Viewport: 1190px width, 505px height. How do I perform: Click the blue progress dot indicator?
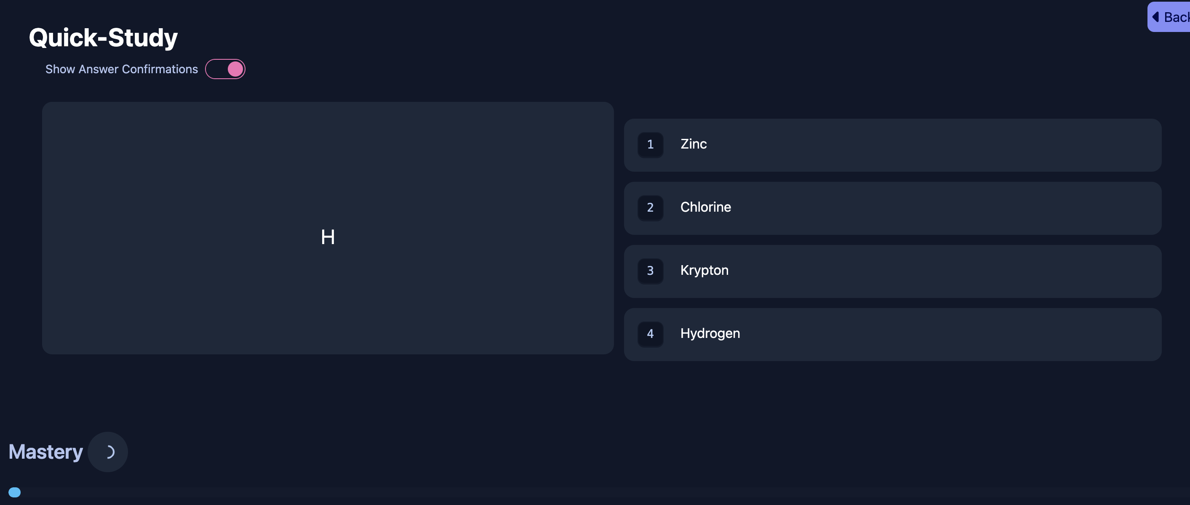[15, 492]
